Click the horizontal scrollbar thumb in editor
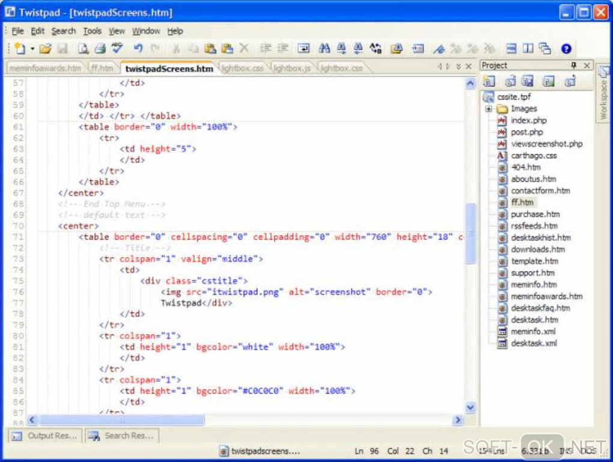The width and height of the screenshot is (613, 462). point(121,421)
